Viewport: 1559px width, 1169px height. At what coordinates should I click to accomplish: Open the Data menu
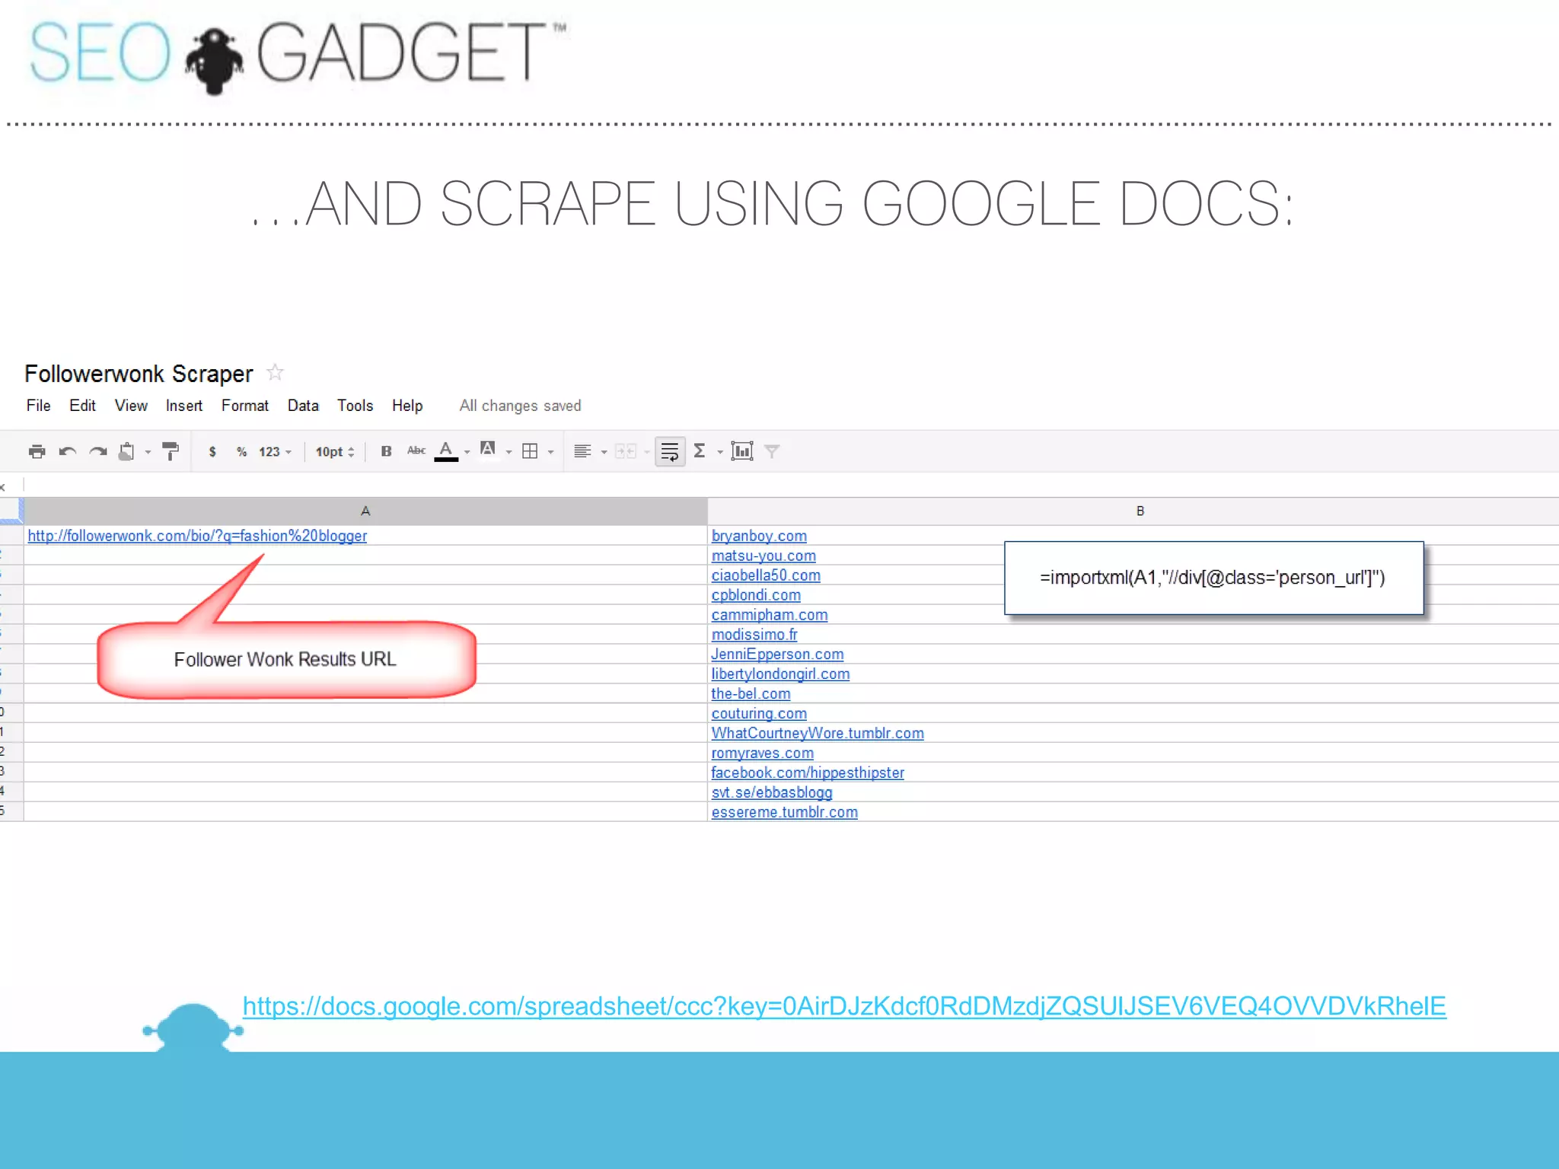click(303, 406)
